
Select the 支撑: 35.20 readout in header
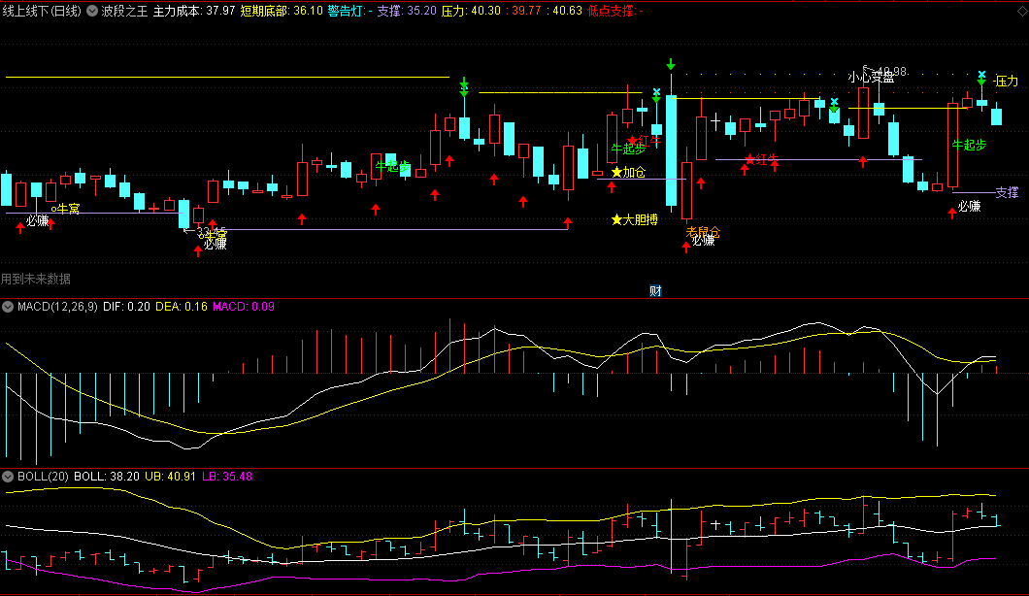(406, 11)
